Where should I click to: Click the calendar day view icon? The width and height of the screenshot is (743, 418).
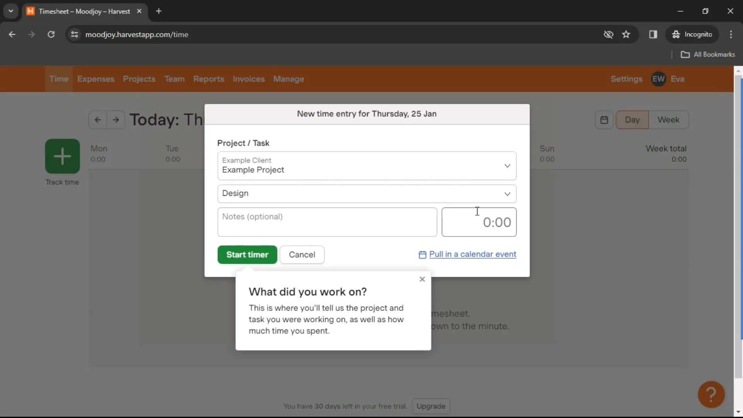604,120
